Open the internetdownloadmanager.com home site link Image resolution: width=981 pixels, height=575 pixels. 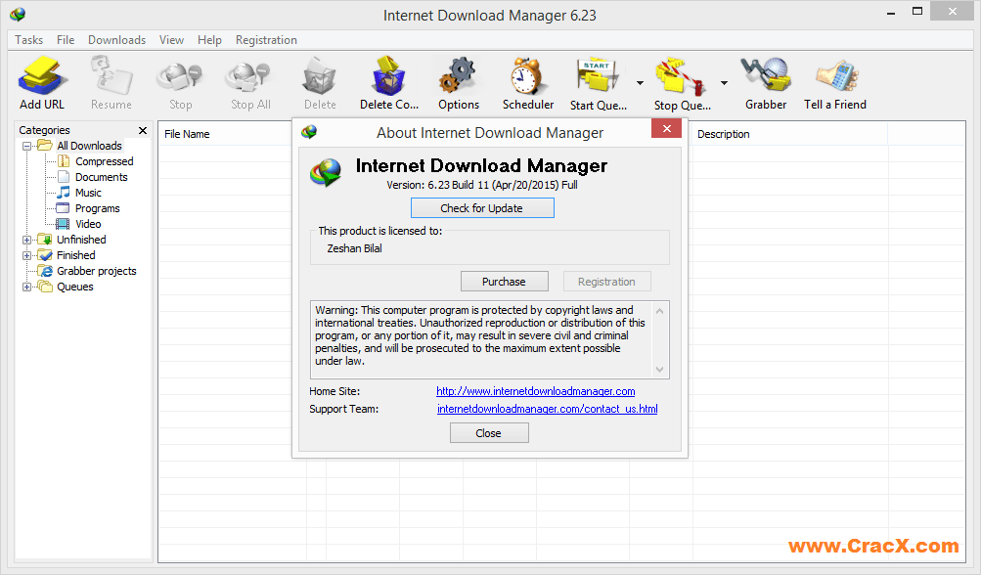tap(536, 391)
